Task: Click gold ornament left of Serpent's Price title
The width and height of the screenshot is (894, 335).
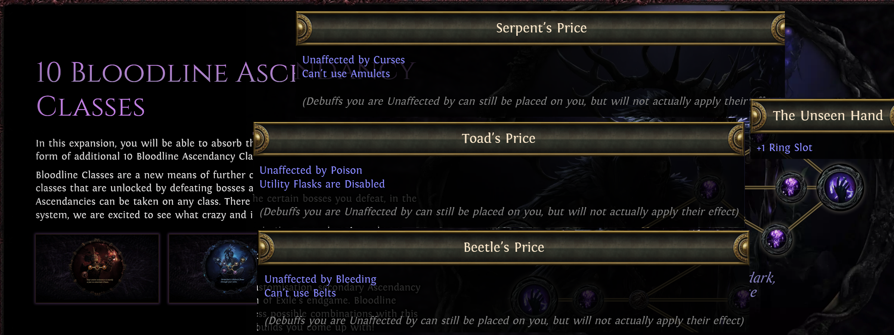Action: 304,28
